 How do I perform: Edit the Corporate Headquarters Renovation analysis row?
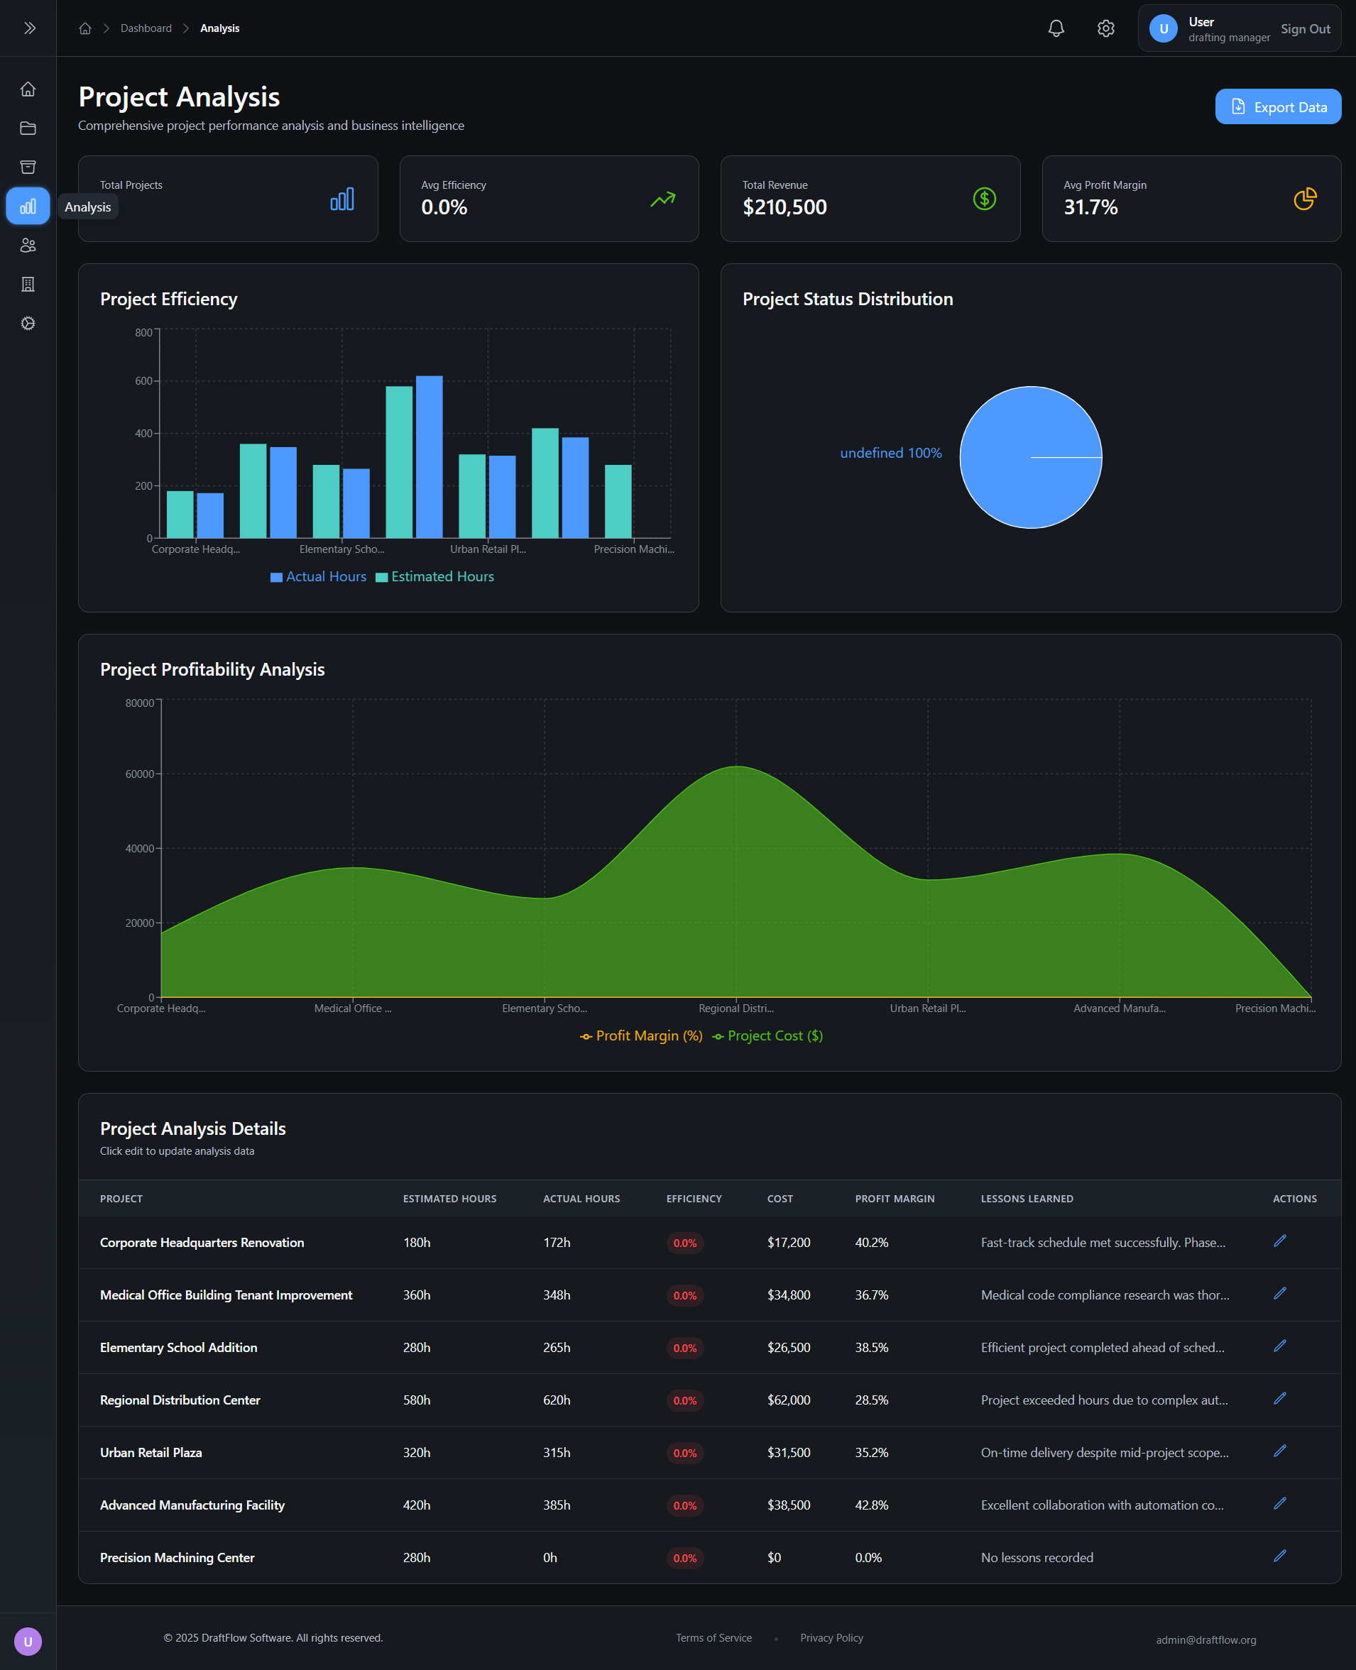pos(1279,1241)
